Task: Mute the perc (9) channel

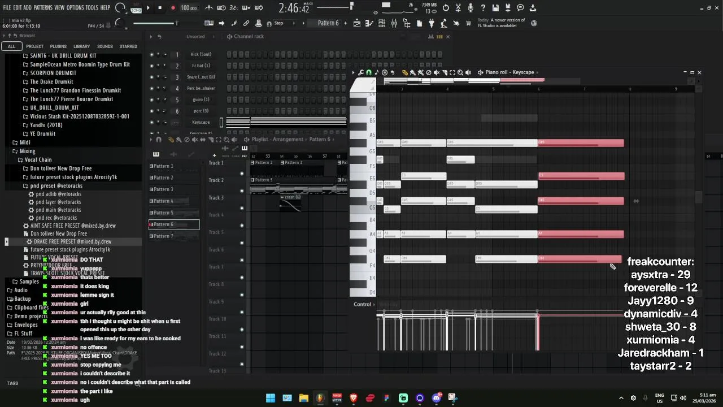Action: [151, 111]
